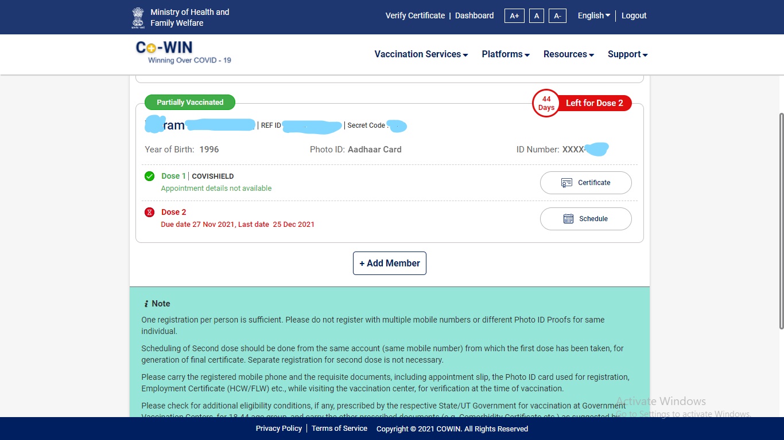Click the green Dose 1 completed checkmark icon
The width and height of the screenshot is (784, 440).
pyautogui.click(x=149, y=176)
